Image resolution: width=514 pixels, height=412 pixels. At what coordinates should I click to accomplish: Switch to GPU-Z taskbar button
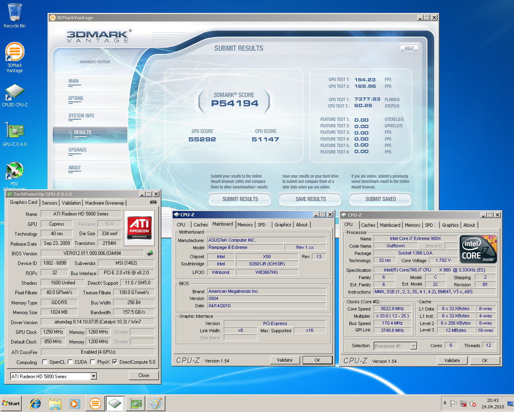pos(136,404)
